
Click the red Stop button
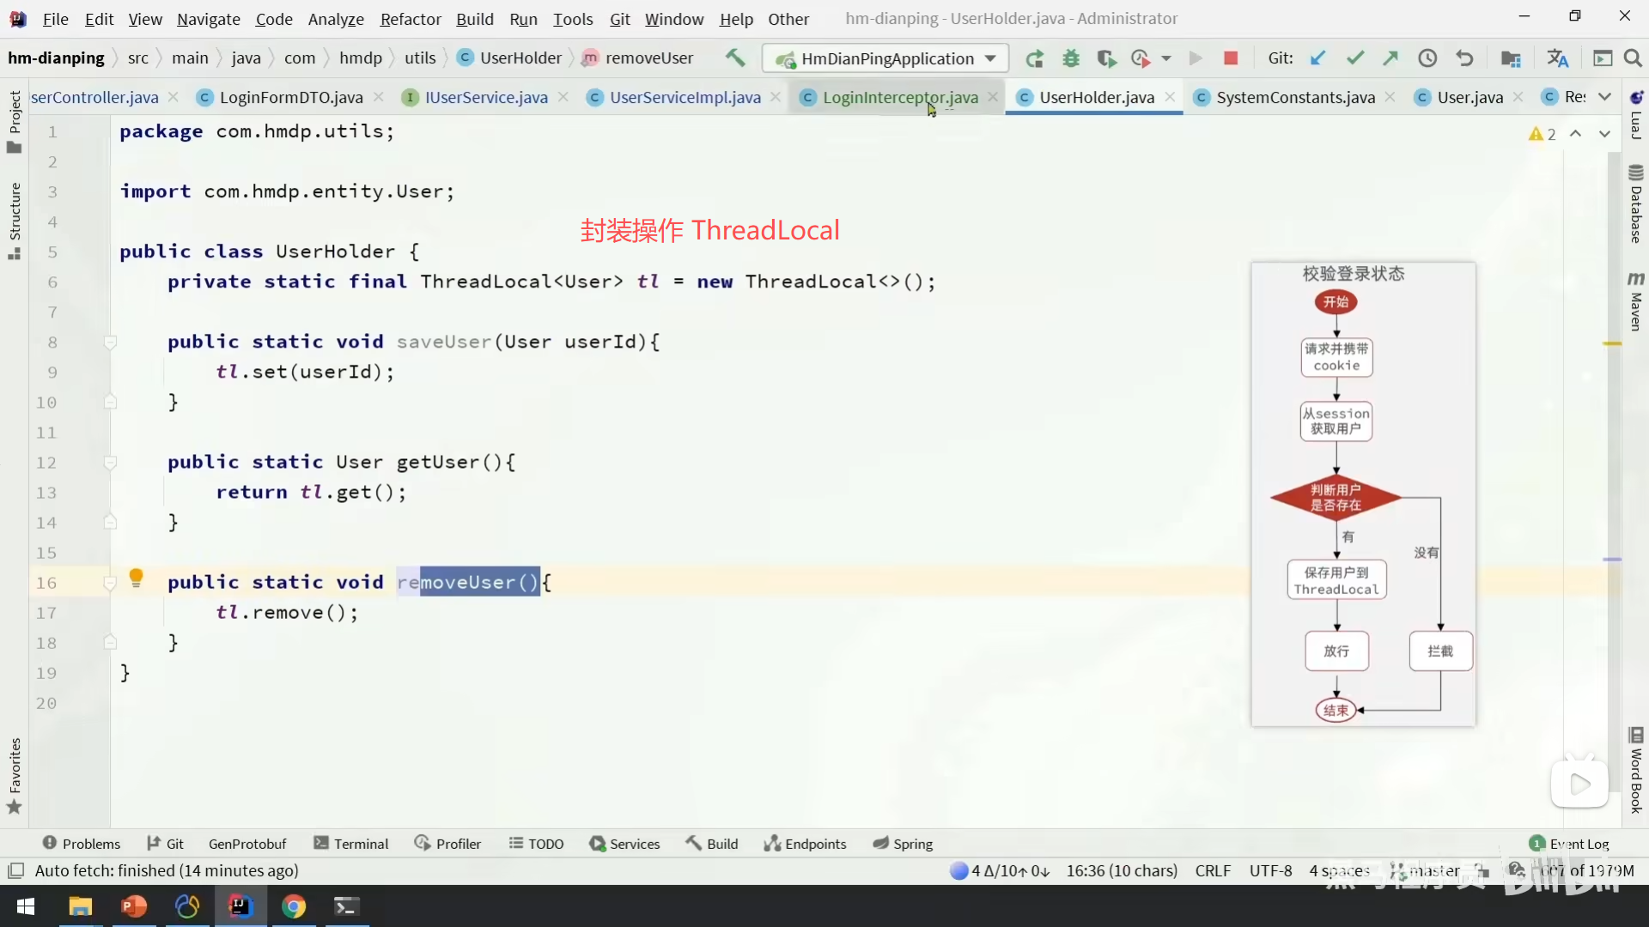coord(1230,58)
